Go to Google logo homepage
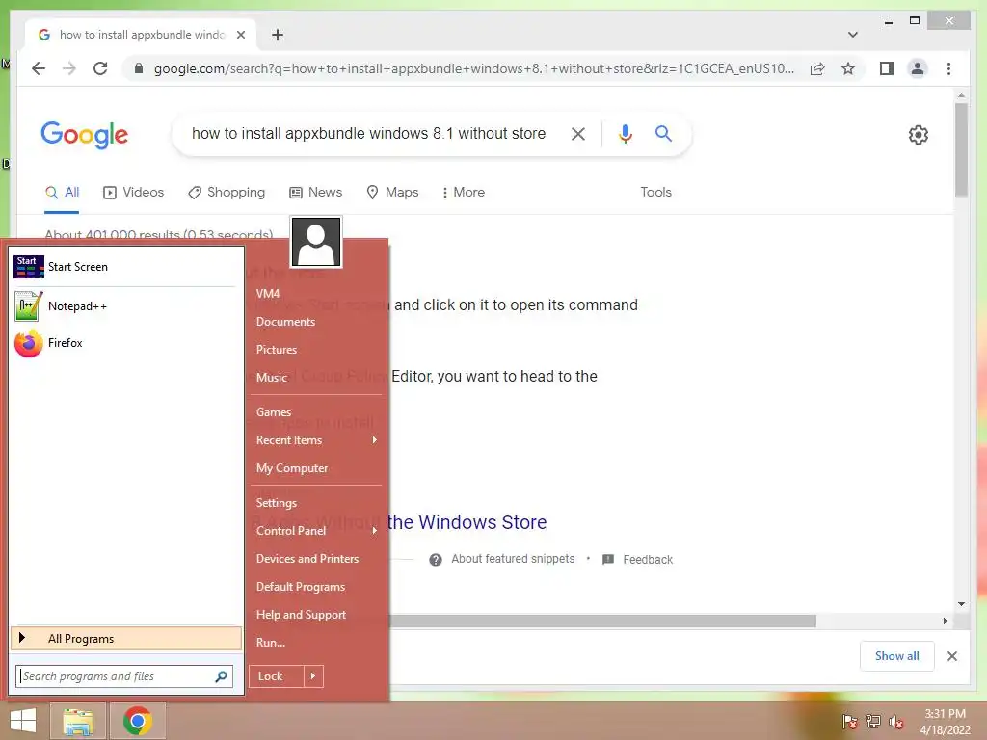The width and height of the screenshot is (987, 740). 85,135
